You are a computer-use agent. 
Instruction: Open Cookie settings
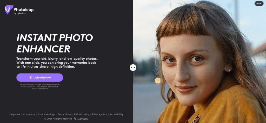click(46, 114)
